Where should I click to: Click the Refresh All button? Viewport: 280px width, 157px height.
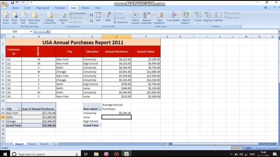coord(63,18)
